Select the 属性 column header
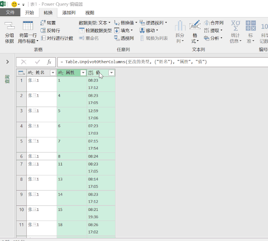 72,73
